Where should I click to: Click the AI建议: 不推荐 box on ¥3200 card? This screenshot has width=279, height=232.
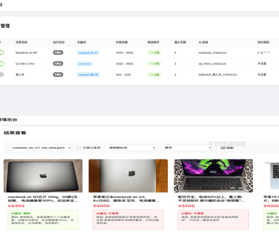coord(213,220)
